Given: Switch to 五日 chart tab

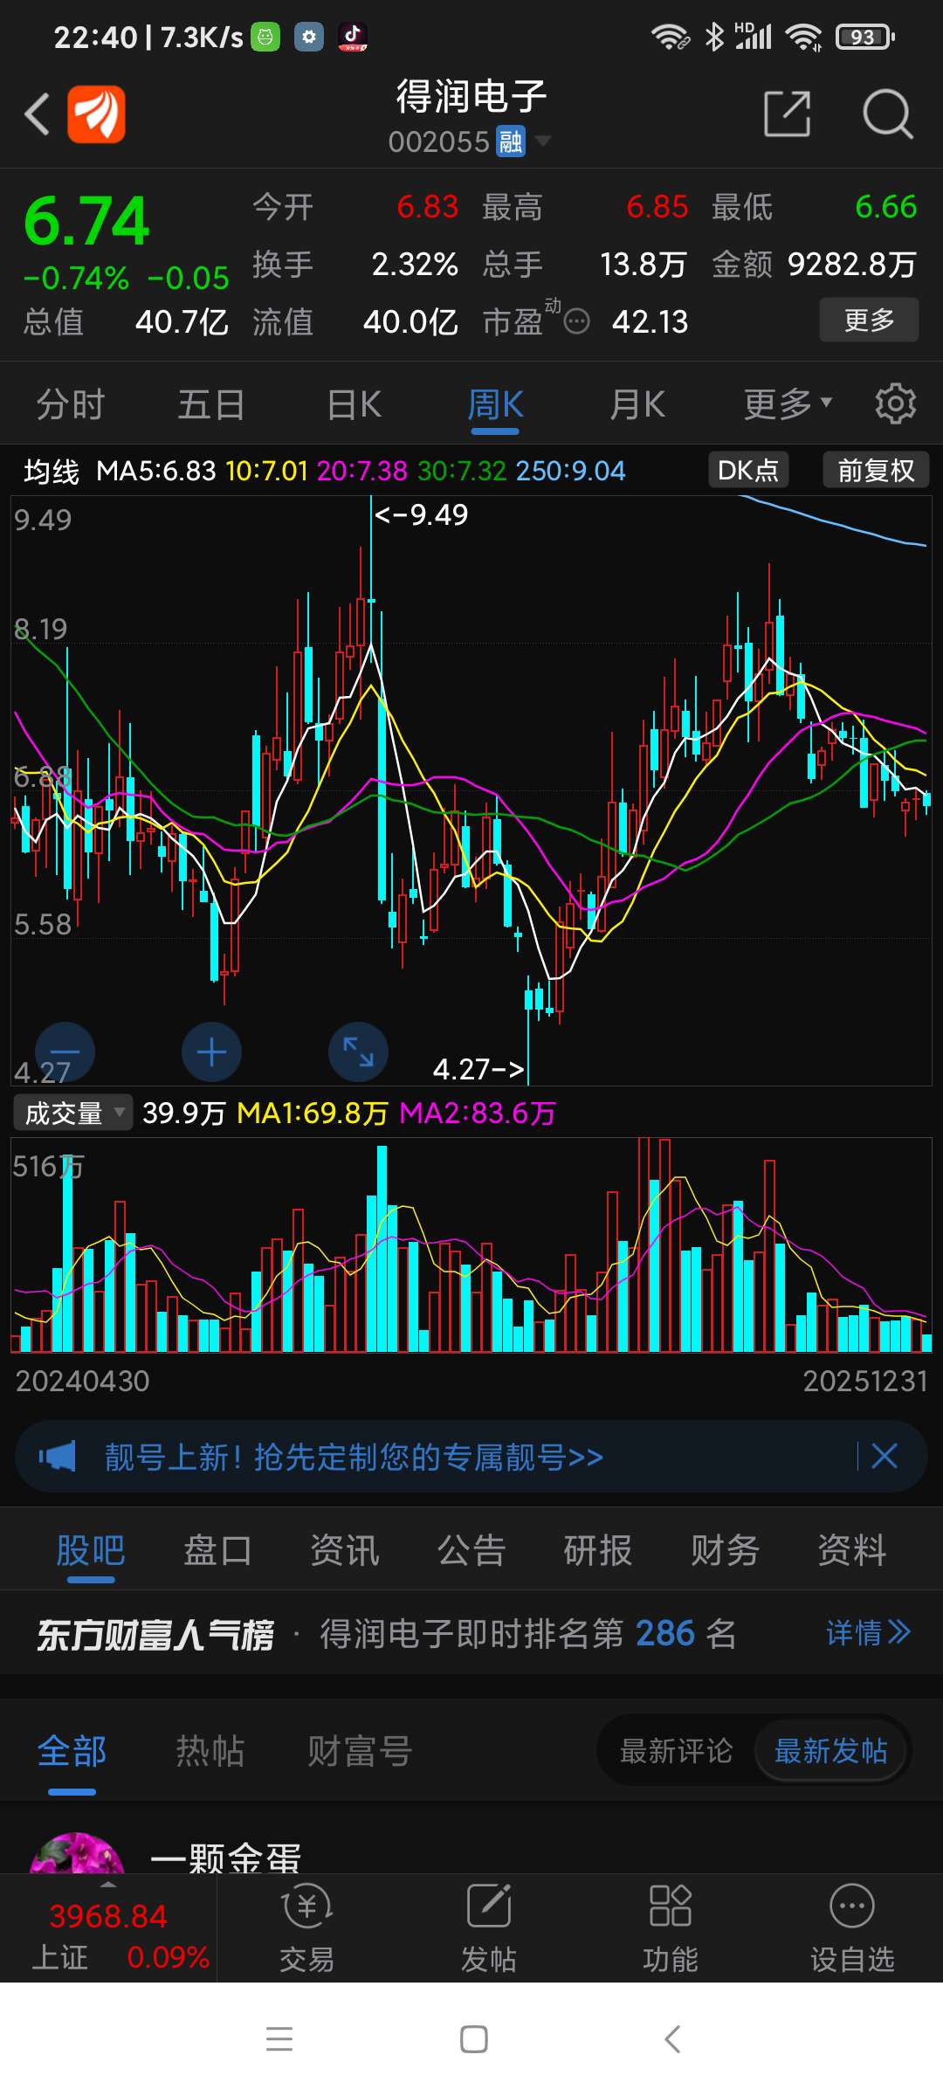Looking at the screenshot, I should (x=211, y=404).
